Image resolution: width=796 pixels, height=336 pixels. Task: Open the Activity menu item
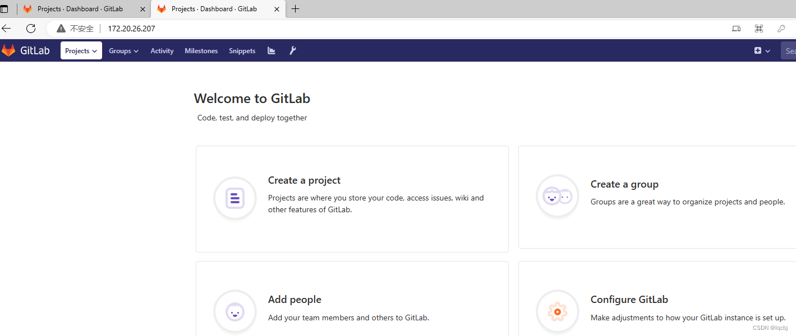pos(162,50)
